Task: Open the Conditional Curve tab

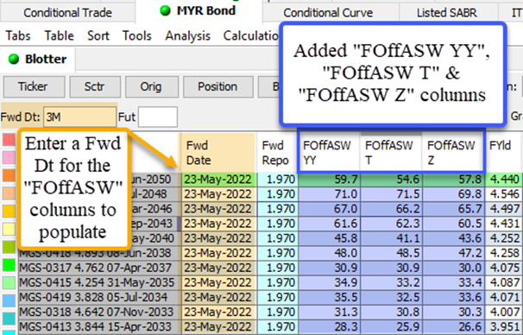Action: coord(328,13)
